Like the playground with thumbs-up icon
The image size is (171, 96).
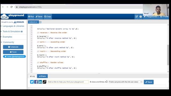[107, 82]
